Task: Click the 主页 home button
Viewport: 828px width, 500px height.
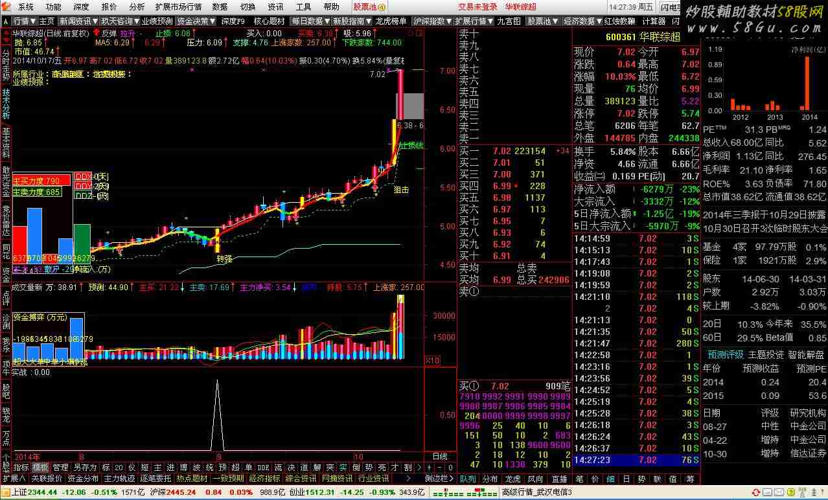Action: 47,21
